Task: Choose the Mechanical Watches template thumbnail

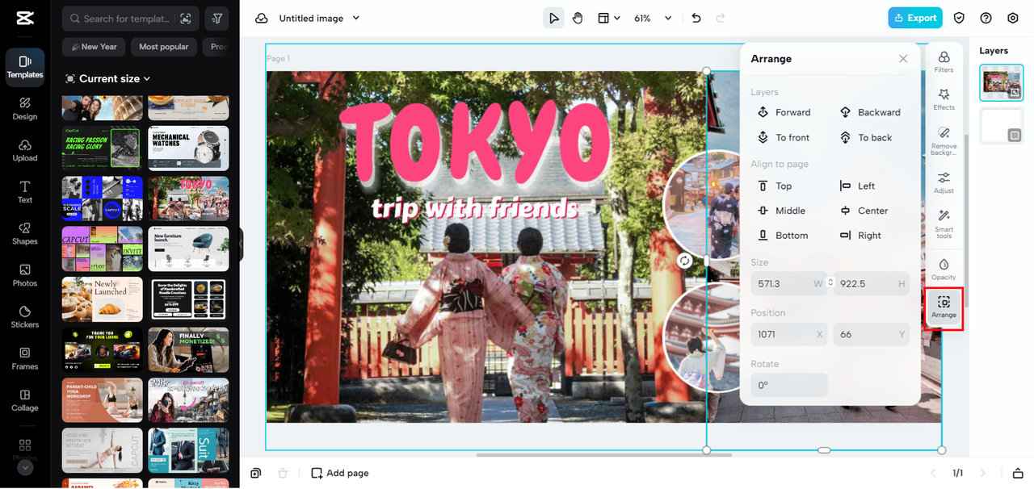Action: tap(188, 148)
